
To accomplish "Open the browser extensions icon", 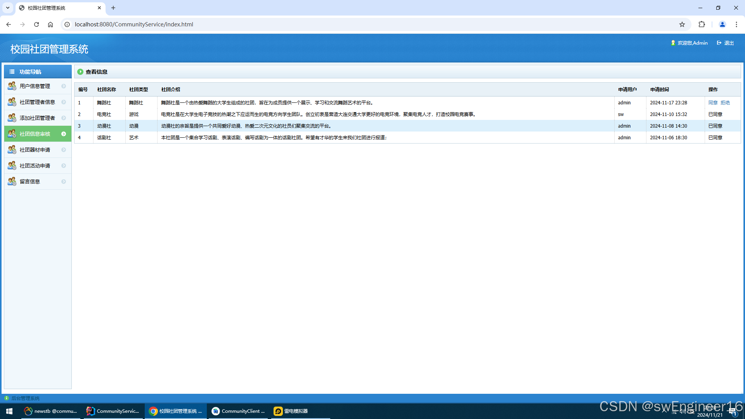I will pos(702,24).
